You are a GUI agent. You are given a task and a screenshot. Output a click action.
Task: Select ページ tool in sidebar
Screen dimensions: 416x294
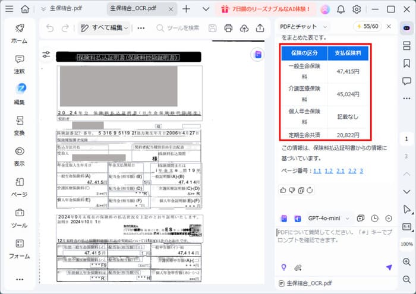point(19,187)
